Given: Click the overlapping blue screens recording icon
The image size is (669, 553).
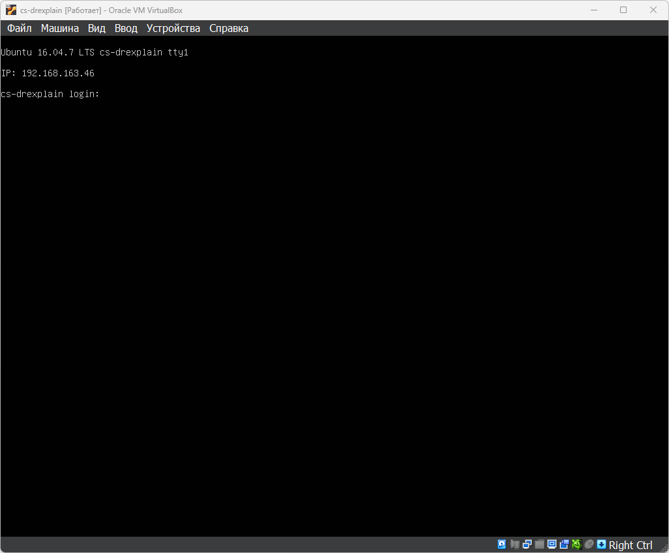Looking at the screenshot, I should [564, 545].
